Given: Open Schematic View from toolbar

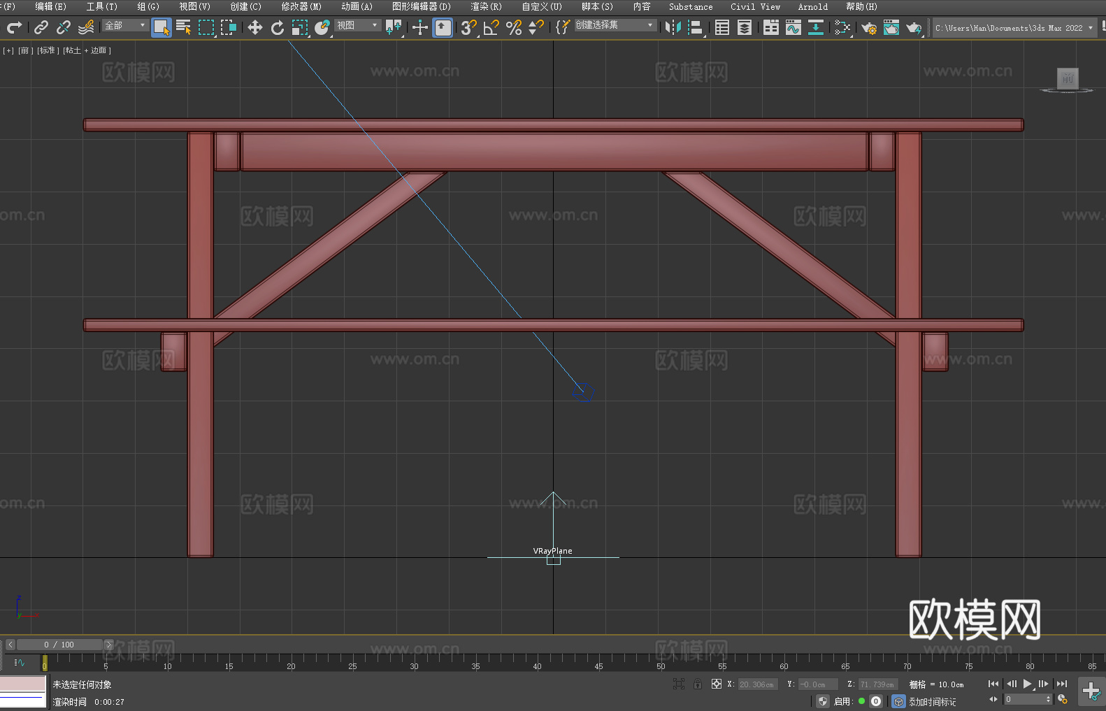Looking at the screenshot, I should pyautogui.click(x=815, y=28).
